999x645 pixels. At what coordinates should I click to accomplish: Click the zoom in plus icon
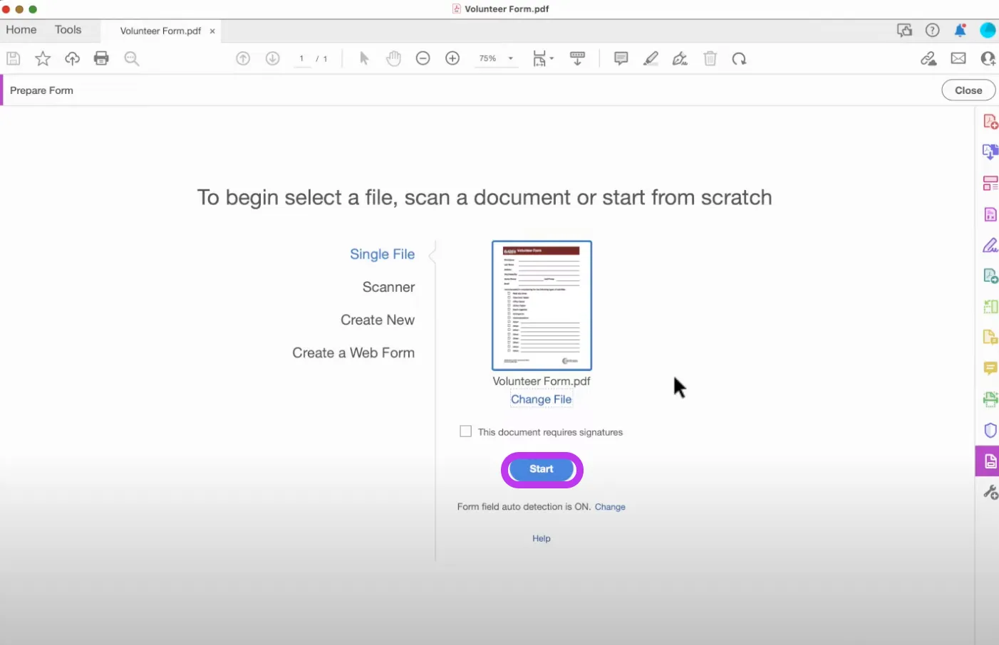tap(452, 58)
